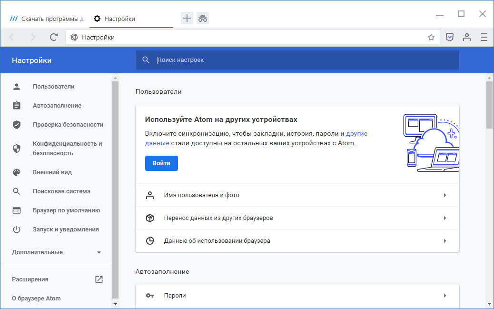Click the shield check icon beside Проверка безопасности

click(x=17, y=125)
